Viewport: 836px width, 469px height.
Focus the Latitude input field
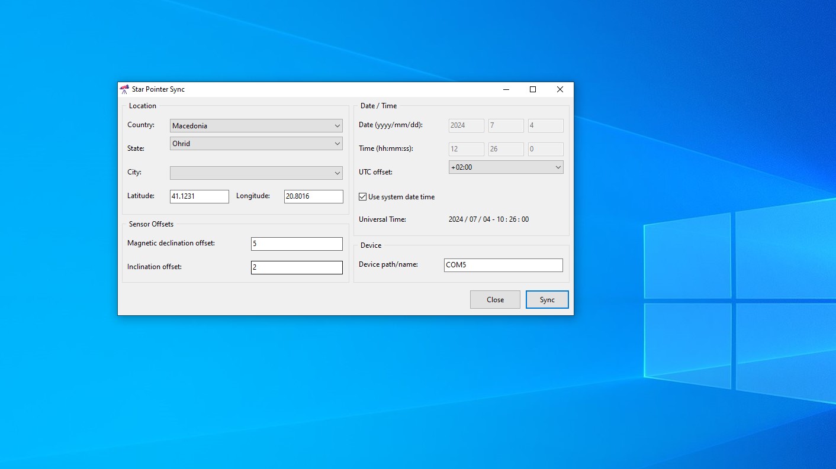pos(199,196)
